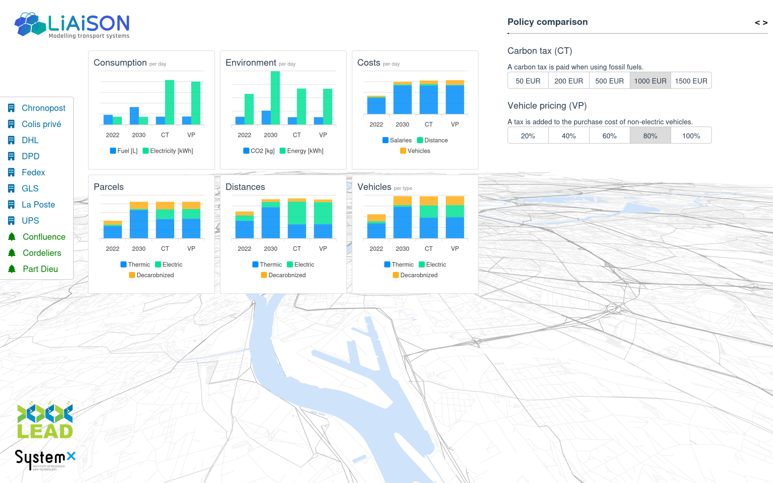The width and height of the screenshot is (773, 483).
Task: Open the Cordeliers hub entry
Action: [42, 253]
